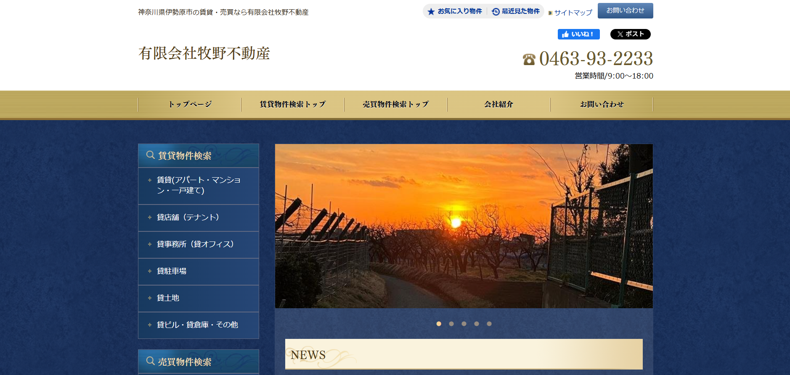Click the ポスト share button
This screenshot has width=790, height=375.
[630, 34]
